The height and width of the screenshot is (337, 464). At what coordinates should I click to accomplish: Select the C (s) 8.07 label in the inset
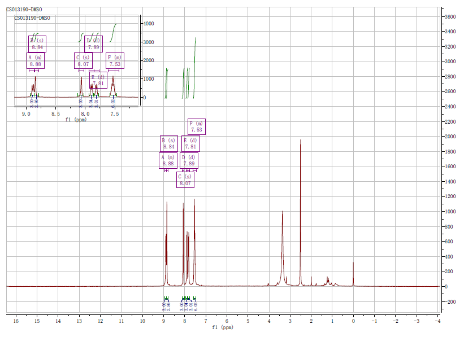click(x=83, y=61)
